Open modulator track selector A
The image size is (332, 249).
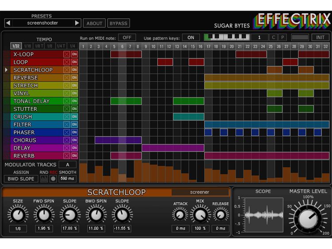coord(68,165)
